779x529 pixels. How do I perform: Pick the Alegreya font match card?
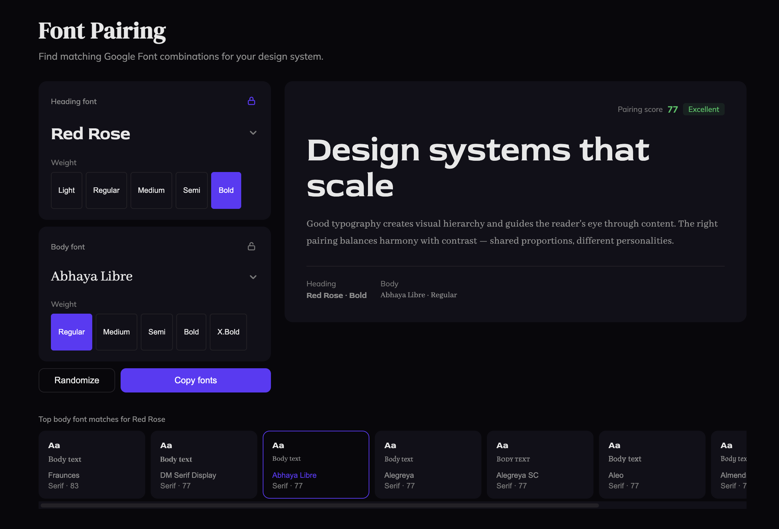(x=428, y=464)
